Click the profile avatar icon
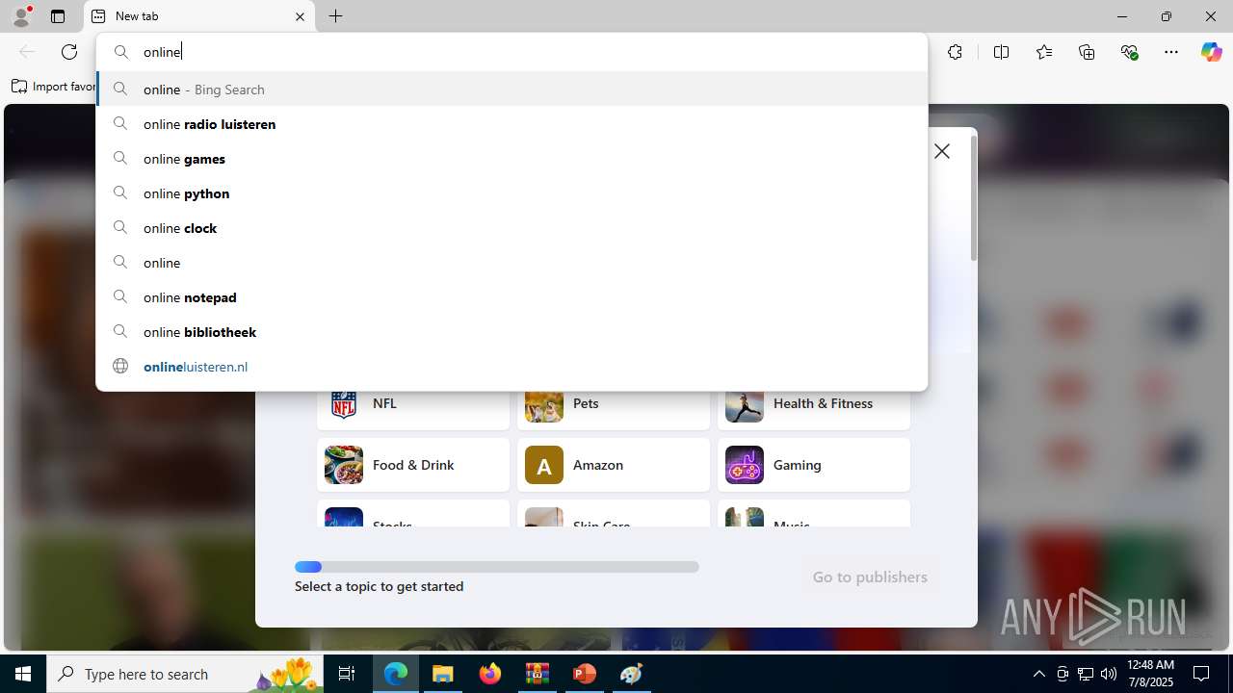Screen dimensions: 1233x693 pyautogui.click(x=21, y=16)
